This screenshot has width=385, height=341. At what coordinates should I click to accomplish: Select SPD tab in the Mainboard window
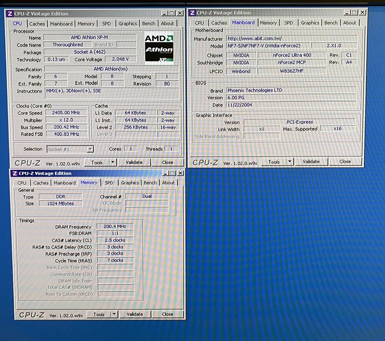(288, 23)
